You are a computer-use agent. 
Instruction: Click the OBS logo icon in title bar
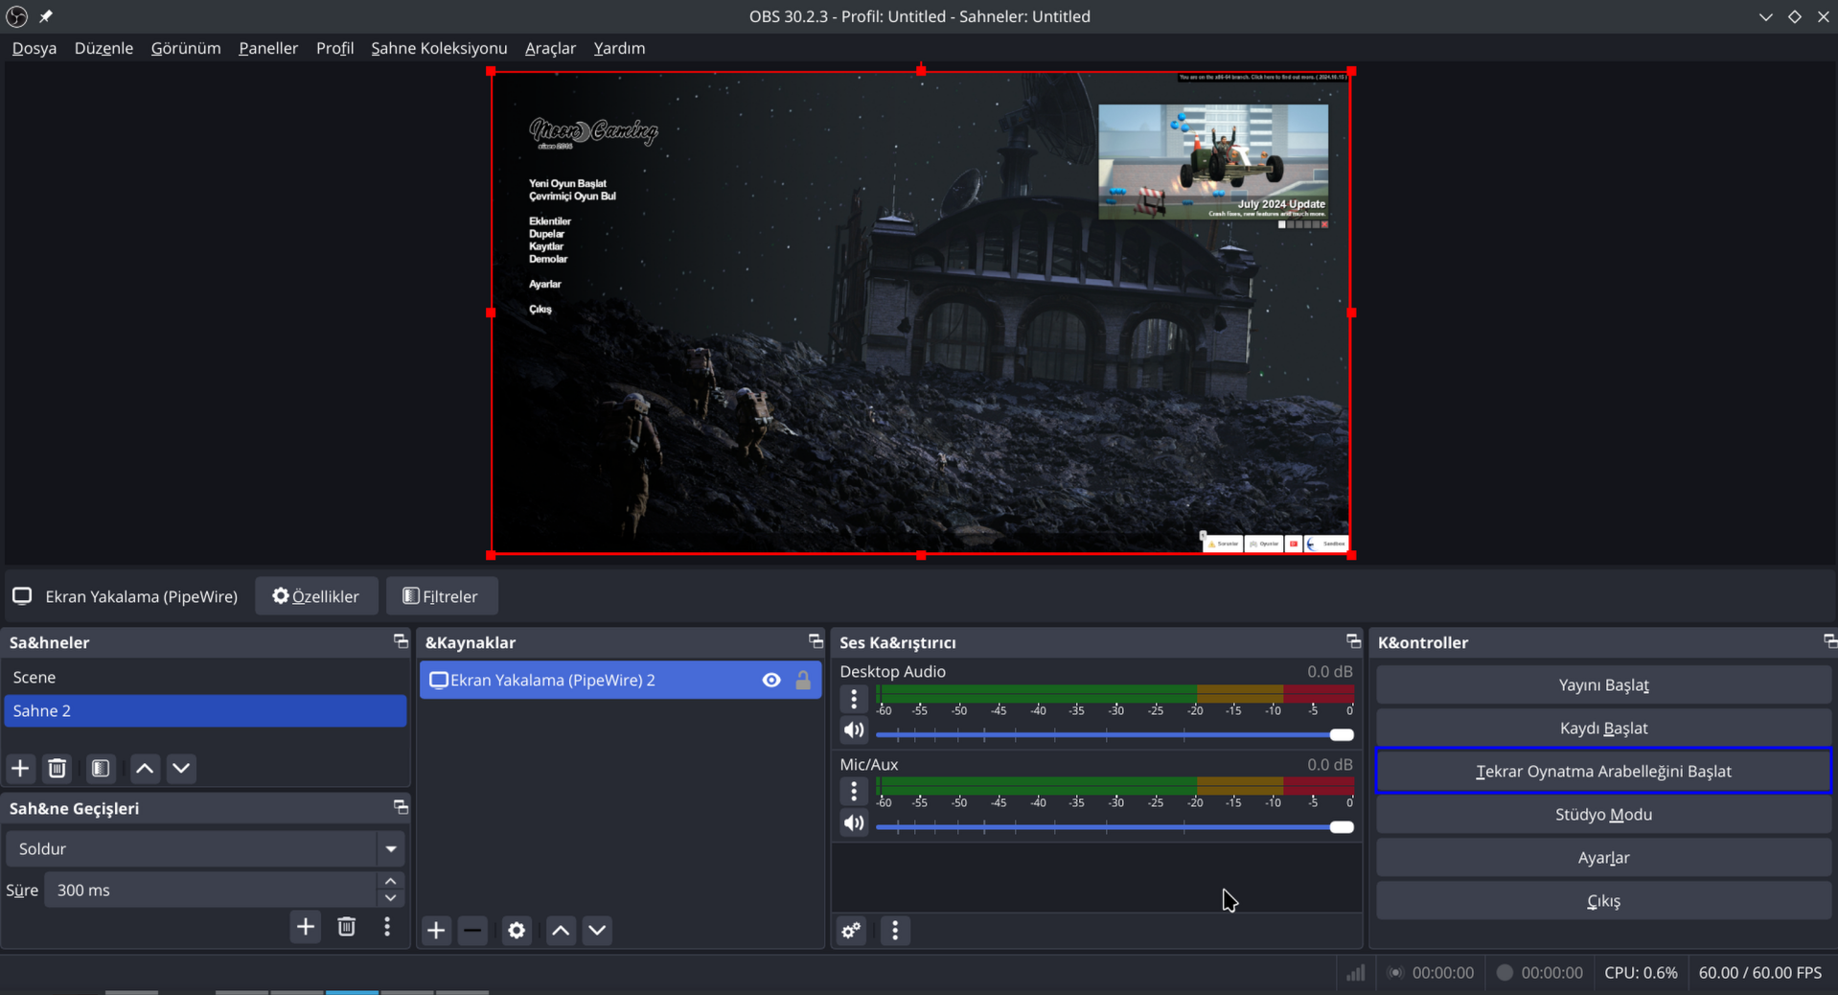(x=17, y=16)
